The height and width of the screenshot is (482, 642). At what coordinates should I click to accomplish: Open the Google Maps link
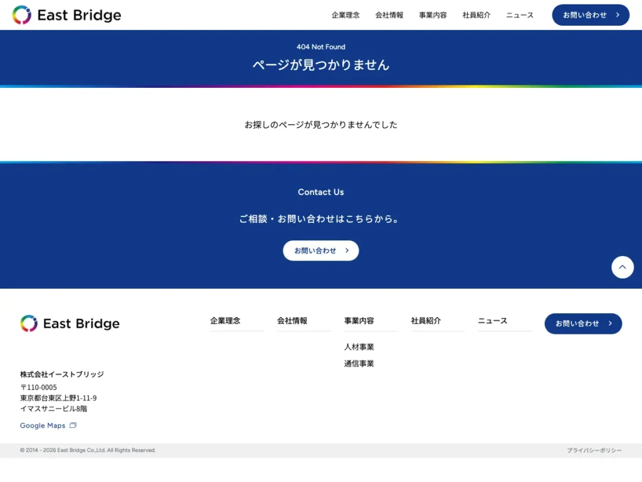click(43, 426)
